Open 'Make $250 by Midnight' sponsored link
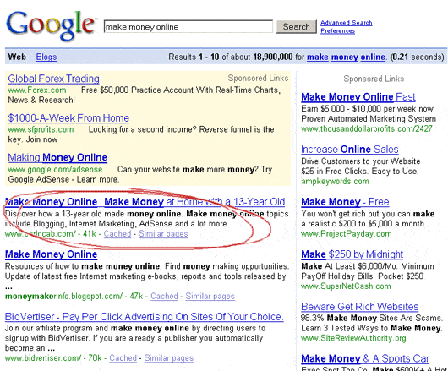The width and height of the screenshot is (448, 371). tap(352, 254)
